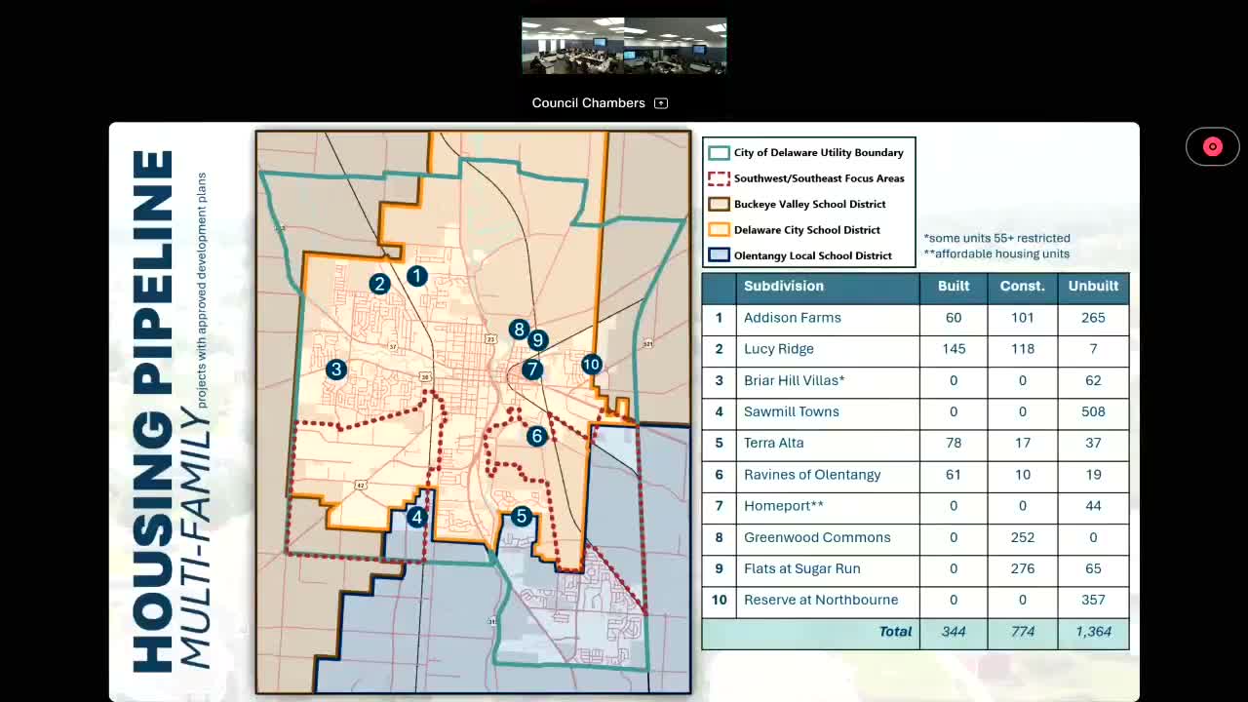The height and width of the screenshot is (702, 1248).
Task: Click map marker 6 on the map
Action: [x=536, y=436]
